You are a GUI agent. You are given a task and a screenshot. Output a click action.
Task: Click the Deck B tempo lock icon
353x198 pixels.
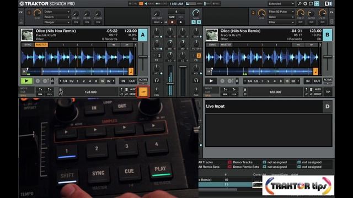(x=245, y=90)
